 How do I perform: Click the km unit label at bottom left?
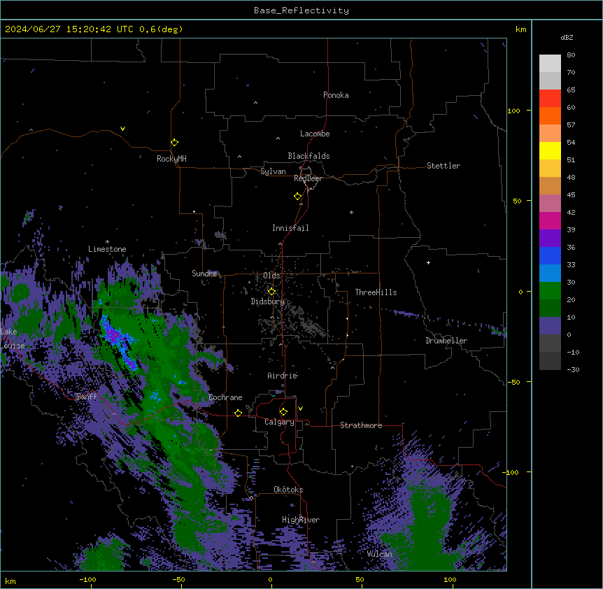[10, 581]
